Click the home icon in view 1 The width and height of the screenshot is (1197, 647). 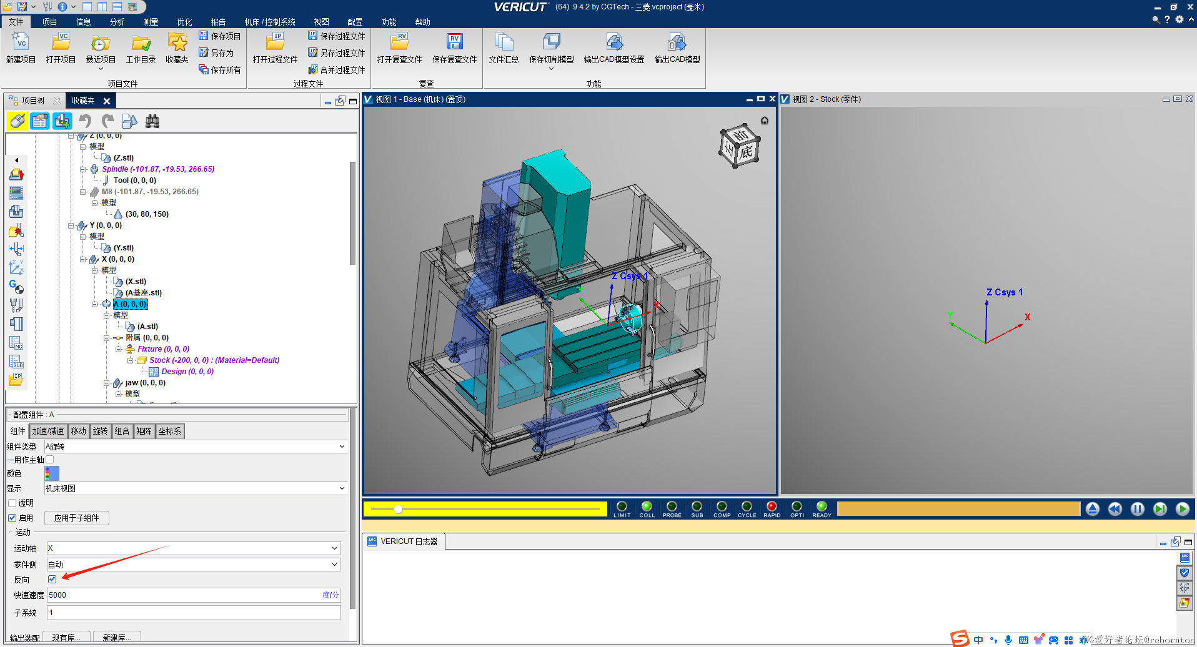click(765, 121)
